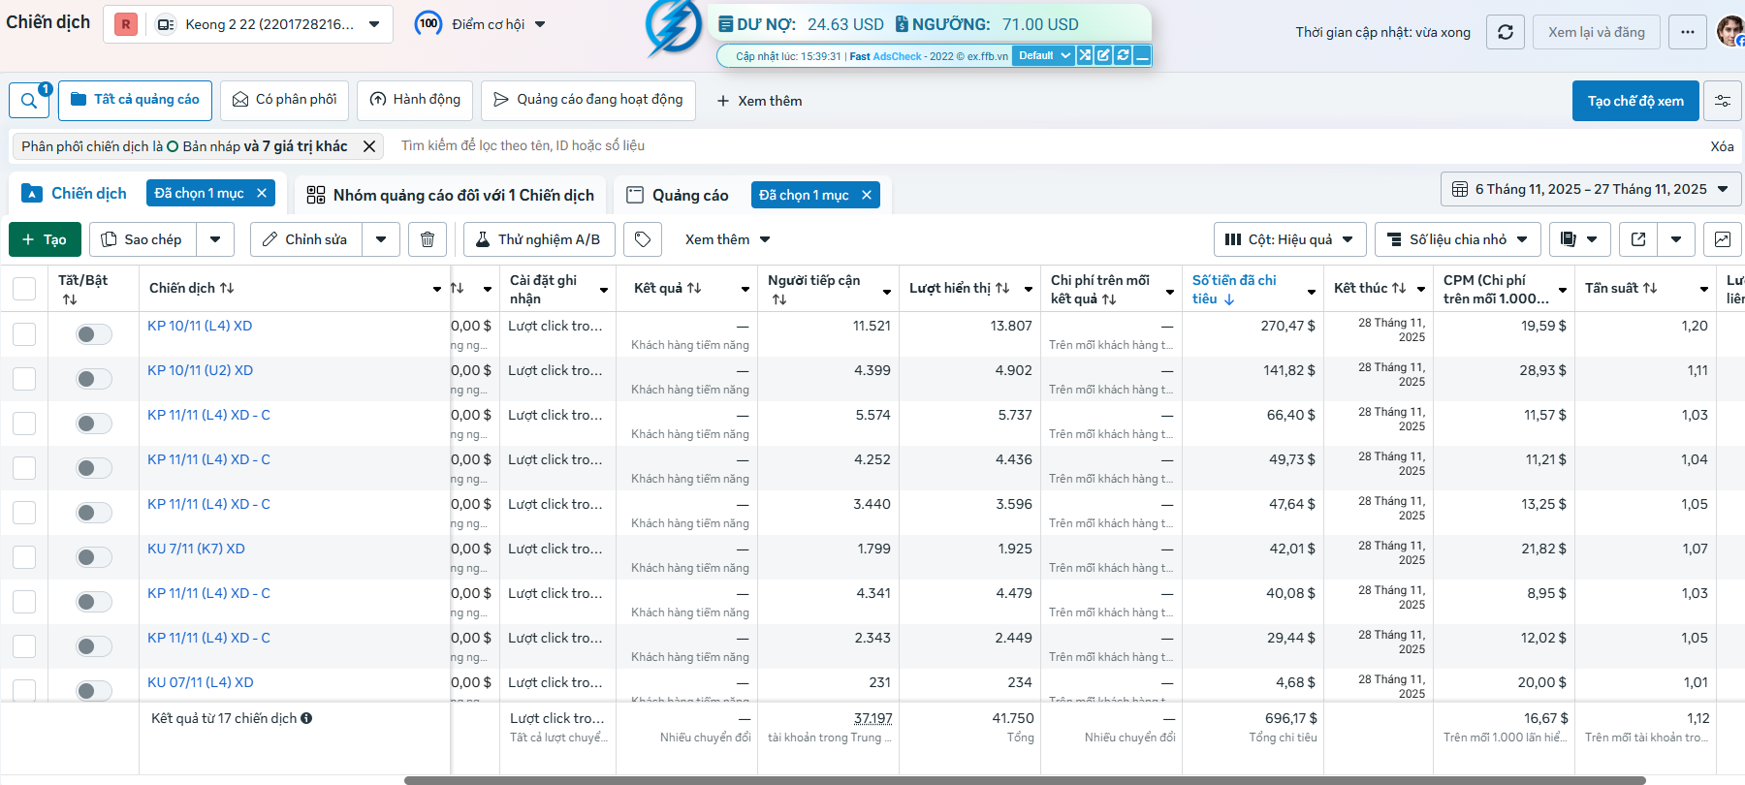The image size is (1745, 785).
Task: Expand the toolbar 'Xem thêm' dropdown
Action: click(x=727, y=239)
